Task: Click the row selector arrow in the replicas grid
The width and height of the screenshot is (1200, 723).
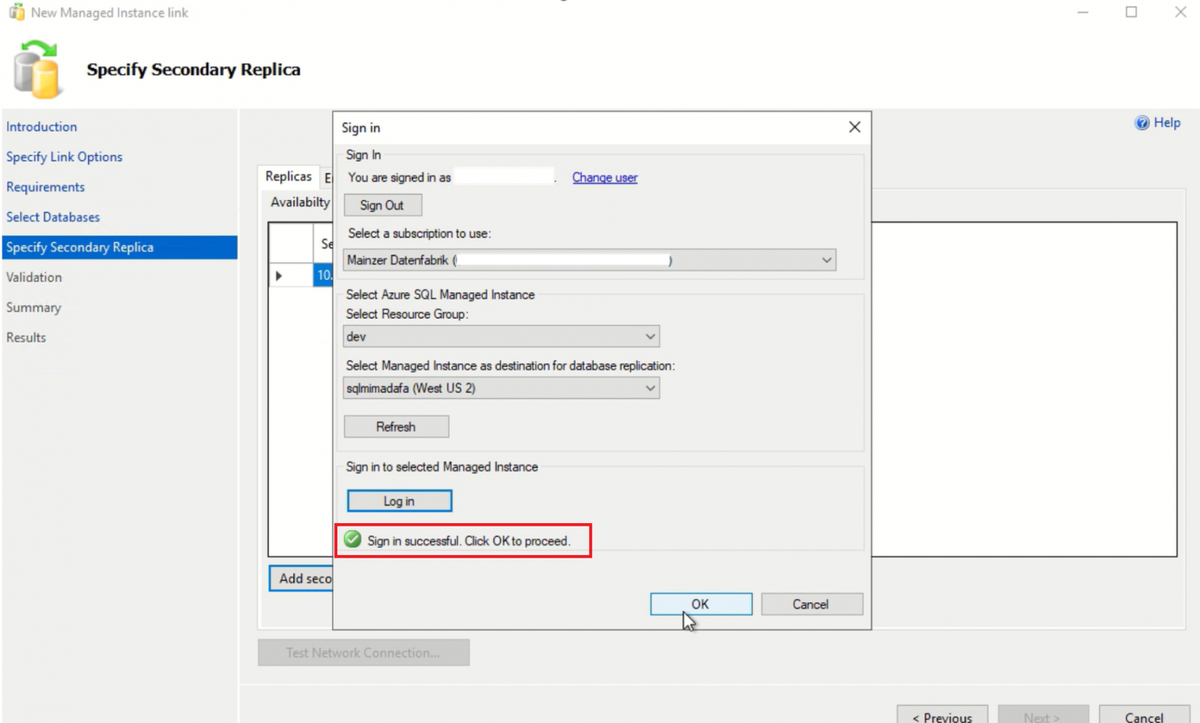Action: pyautogui.click(x=279, y=275)
